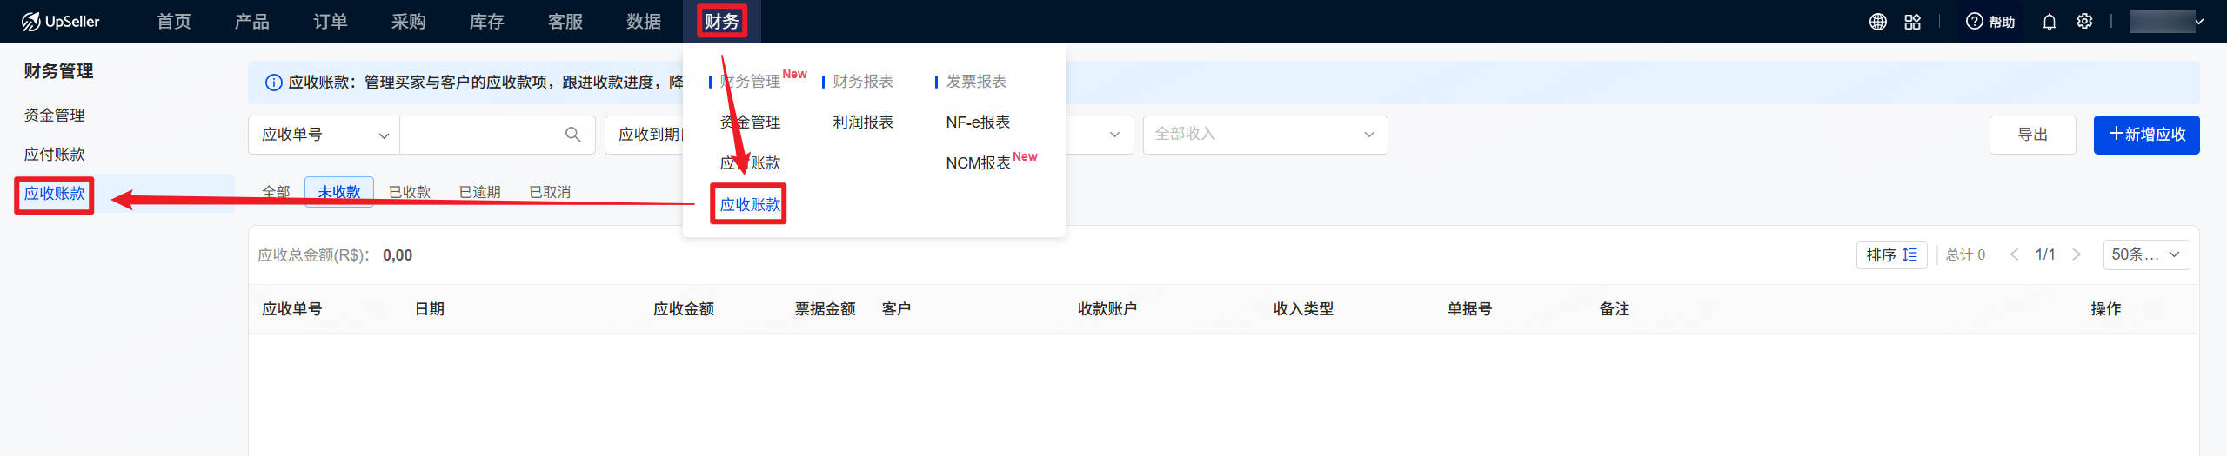Open the account profile dropdown arrow

(2199, 22)
